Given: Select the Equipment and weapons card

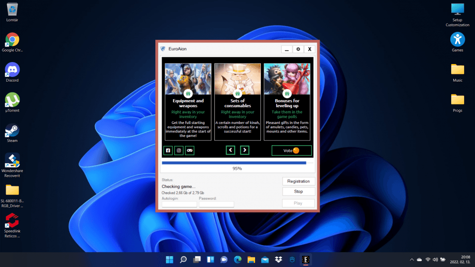Looking at the screenshot, I should [x=188, y=102].
